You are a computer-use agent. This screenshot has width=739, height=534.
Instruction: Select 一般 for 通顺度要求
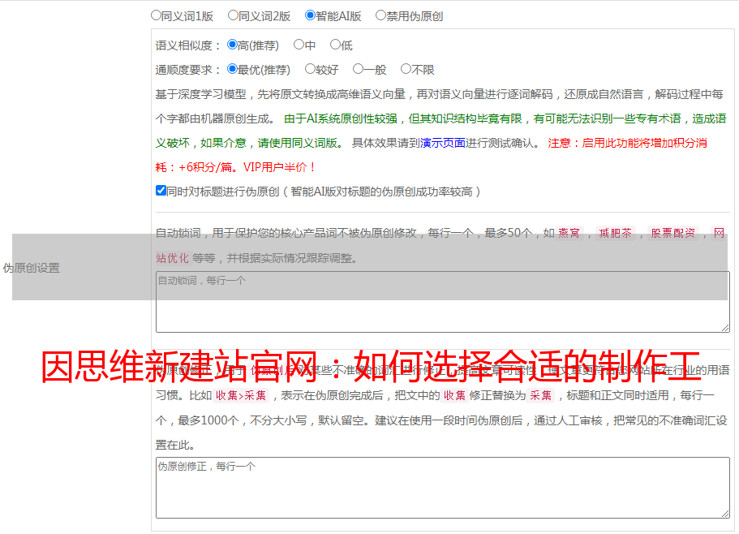click(x=358, y=69)
